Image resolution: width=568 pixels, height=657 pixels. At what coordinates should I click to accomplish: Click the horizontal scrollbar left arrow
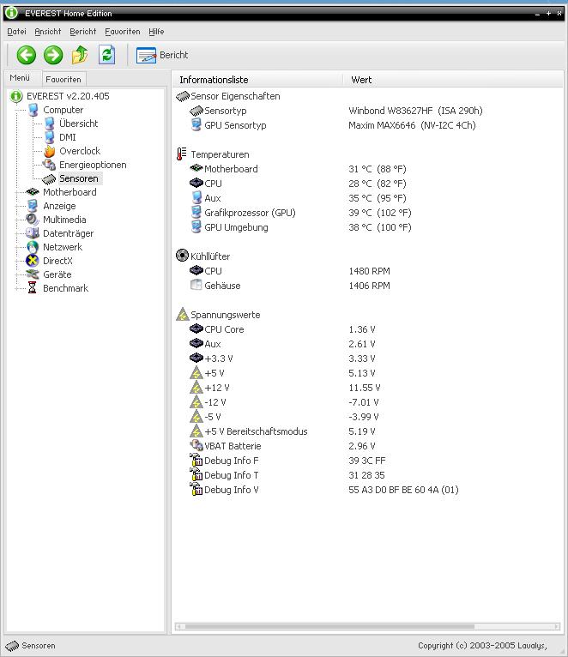click(x=179, y=627)
